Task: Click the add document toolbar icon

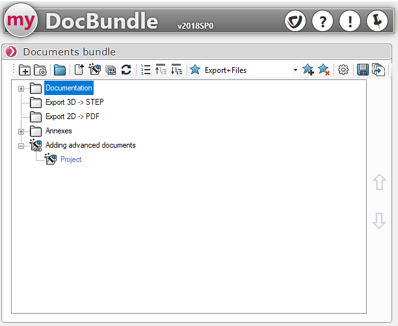Action: (x=79, y=70)
